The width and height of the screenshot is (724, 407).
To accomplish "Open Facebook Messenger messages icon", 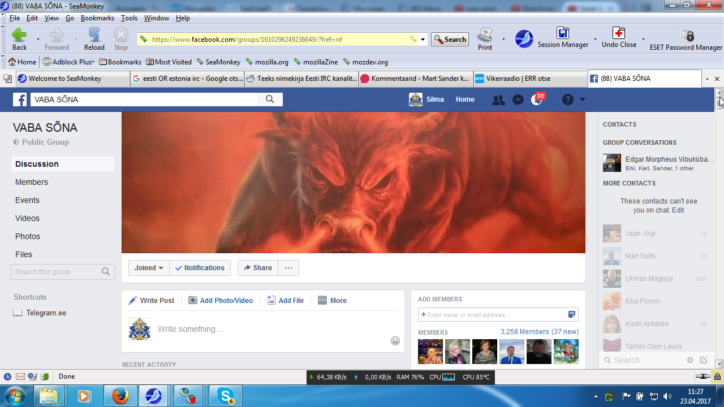I will 518,100.
